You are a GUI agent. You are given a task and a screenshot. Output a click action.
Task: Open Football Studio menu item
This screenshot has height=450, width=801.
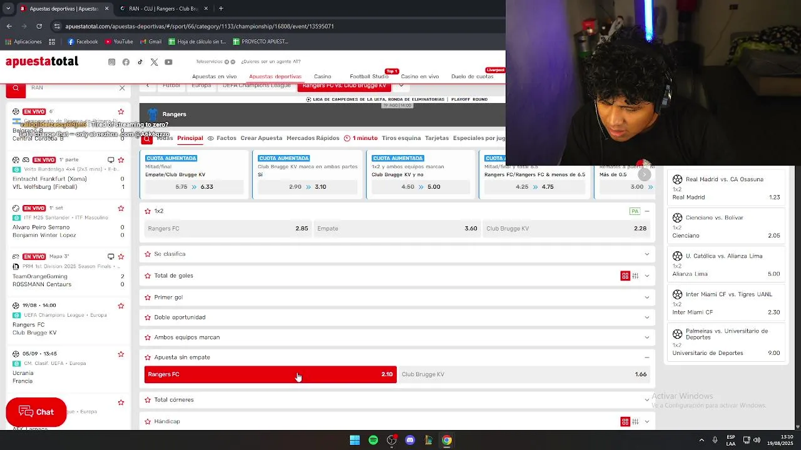tap(369, 76)
